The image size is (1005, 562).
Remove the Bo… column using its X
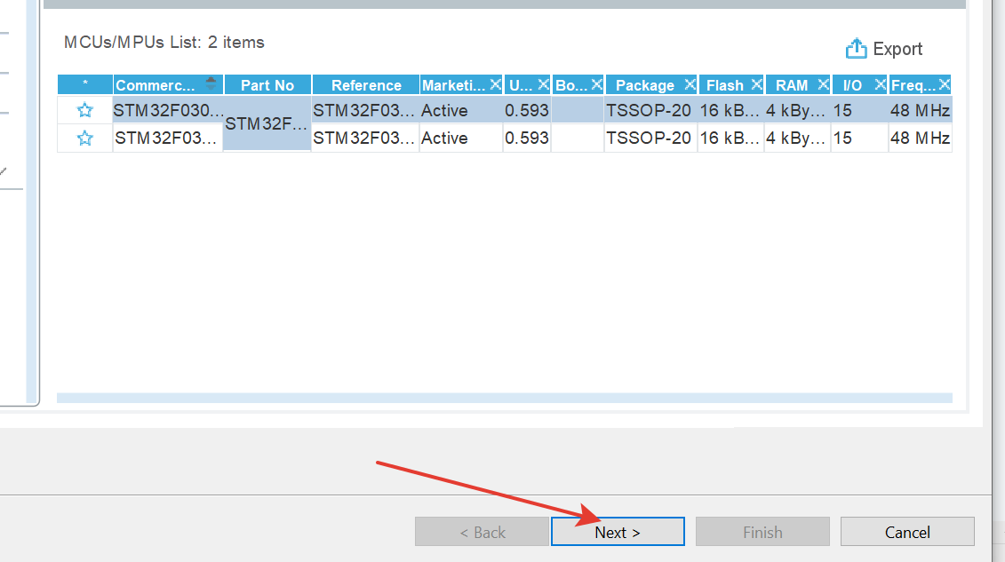tap(597, 83)
